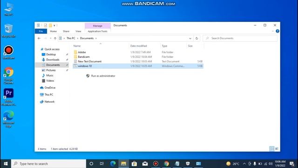This screenshot has height=168, width=298.
Task: Open the Windows Start menu
Action: point(6,164)
